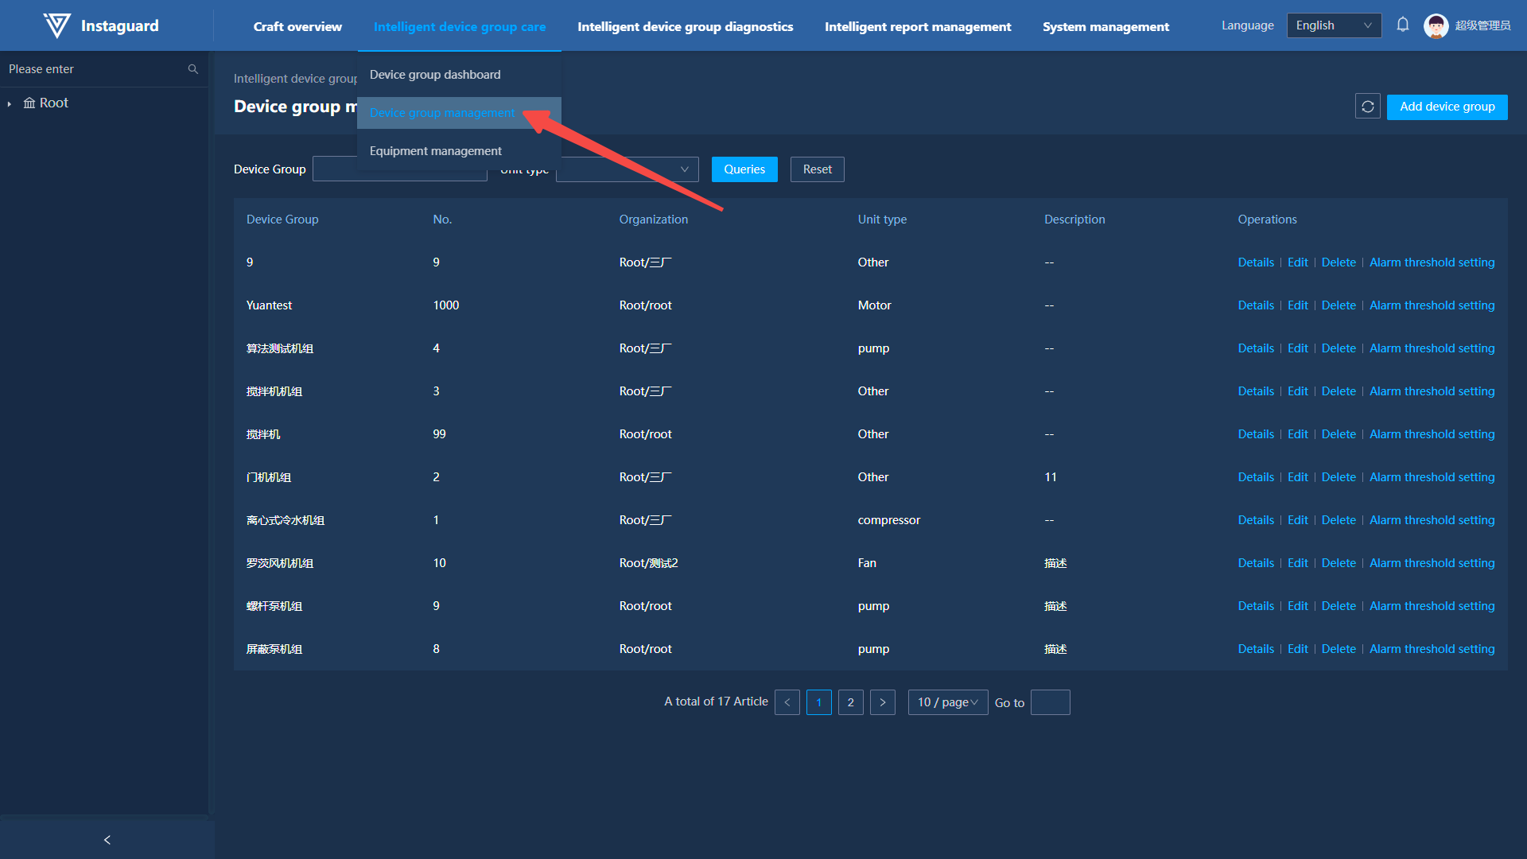
Task: Open Device group dashboard menu item
Action: [x=435, y=75]
